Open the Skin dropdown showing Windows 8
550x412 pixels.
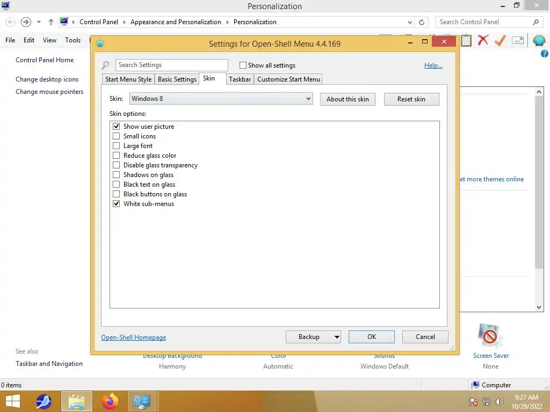(x=221, y=99)
